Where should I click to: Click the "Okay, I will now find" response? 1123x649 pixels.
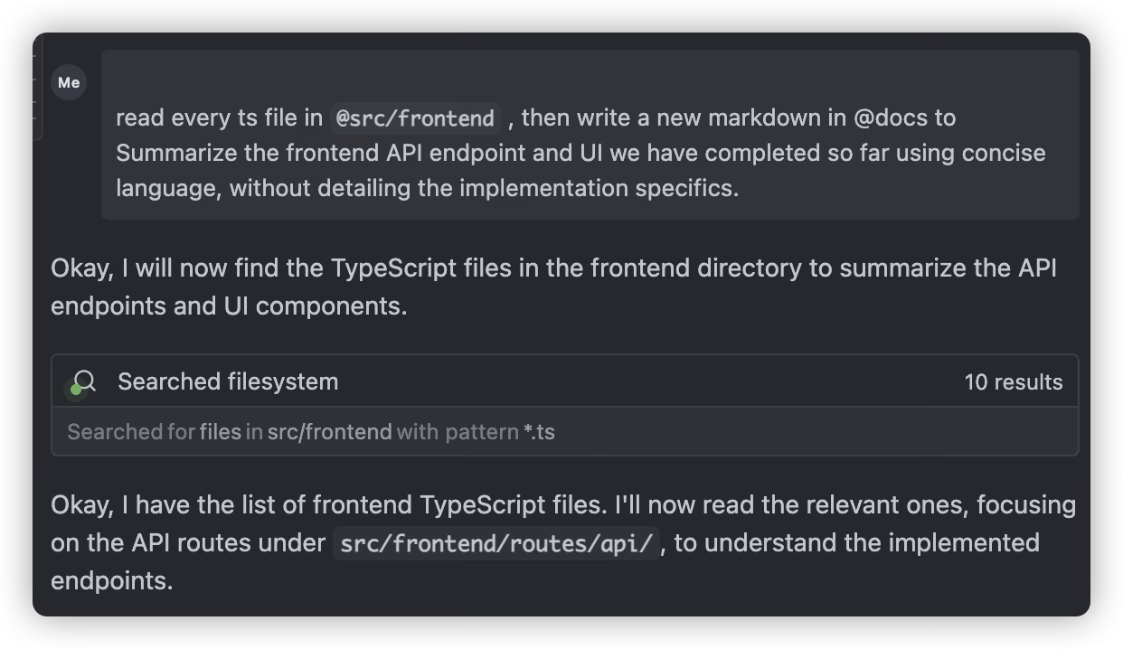tap(553, 287)
